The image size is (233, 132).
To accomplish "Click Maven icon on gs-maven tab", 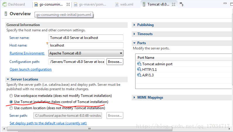I will click(76, 5).
